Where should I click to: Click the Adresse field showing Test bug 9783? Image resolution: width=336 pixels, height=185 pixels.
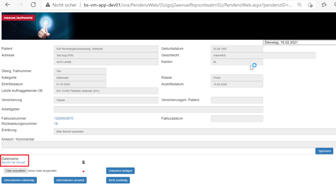point(106,55)
